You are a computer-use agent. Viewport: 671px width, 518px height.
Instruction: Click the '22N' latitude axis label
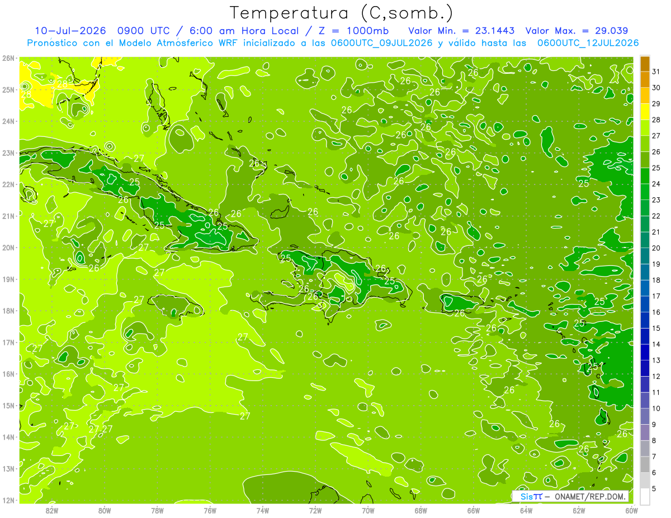click(x=8, y=184)
